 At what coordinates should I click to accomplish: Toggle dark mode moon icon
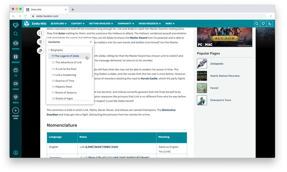coord(270,24)
